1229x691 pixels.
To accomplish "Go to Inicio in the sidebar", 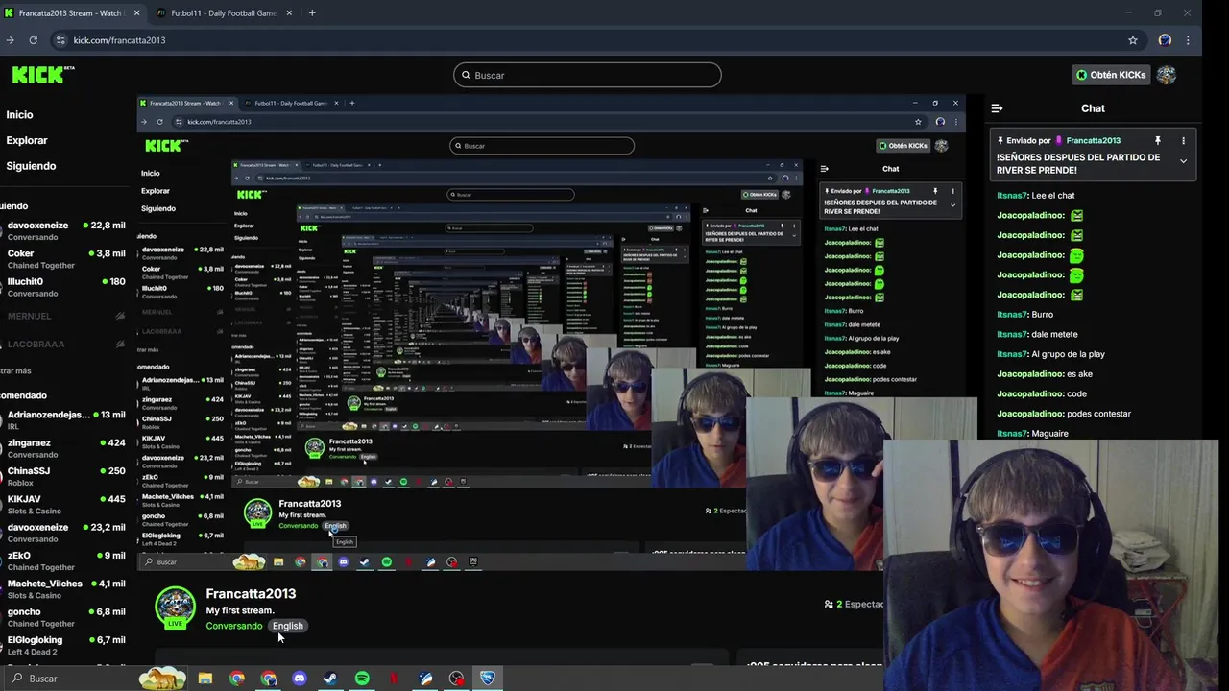I will click(x=19, y=114).
